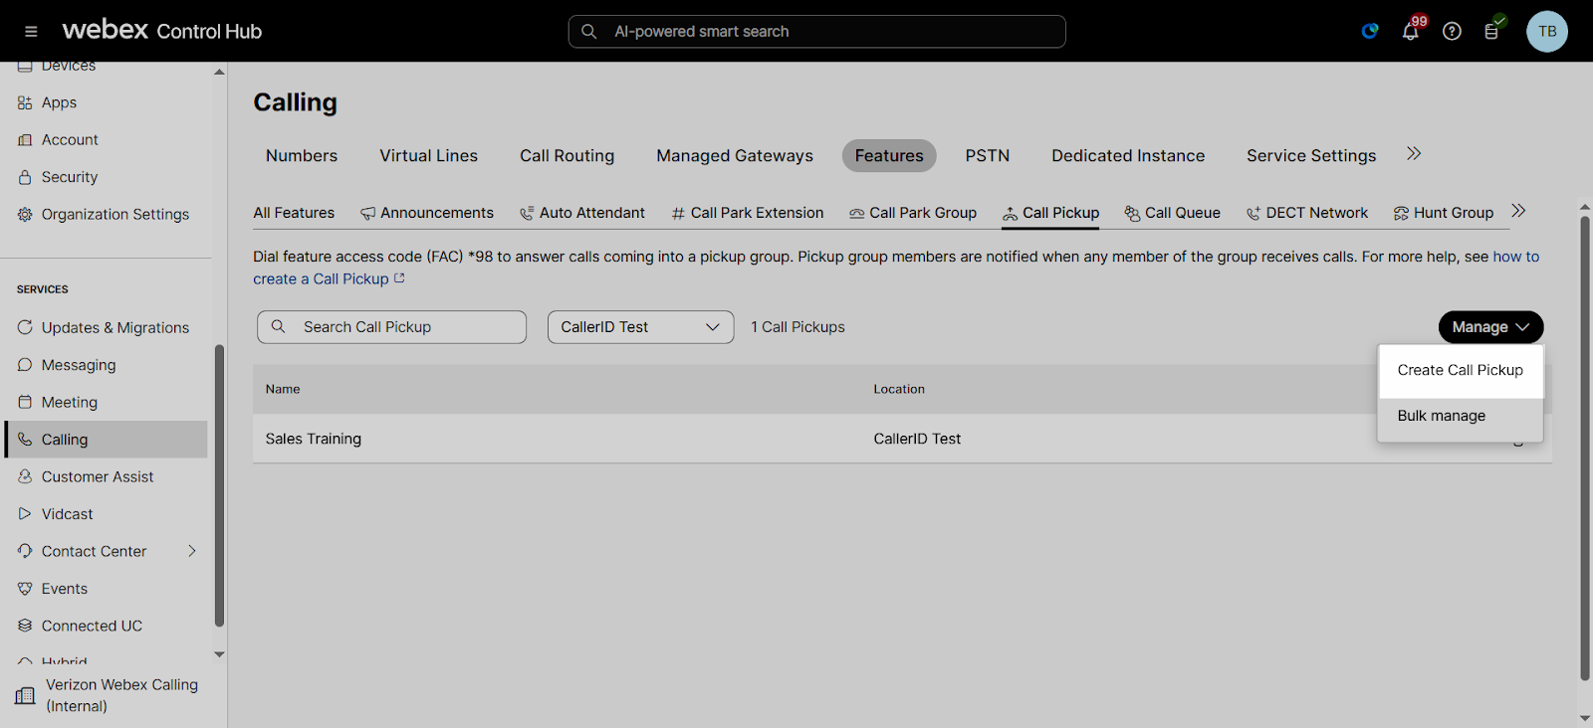Click the Apps sidebar icon
Screen dimensions: 1593x728
point(25,102)
